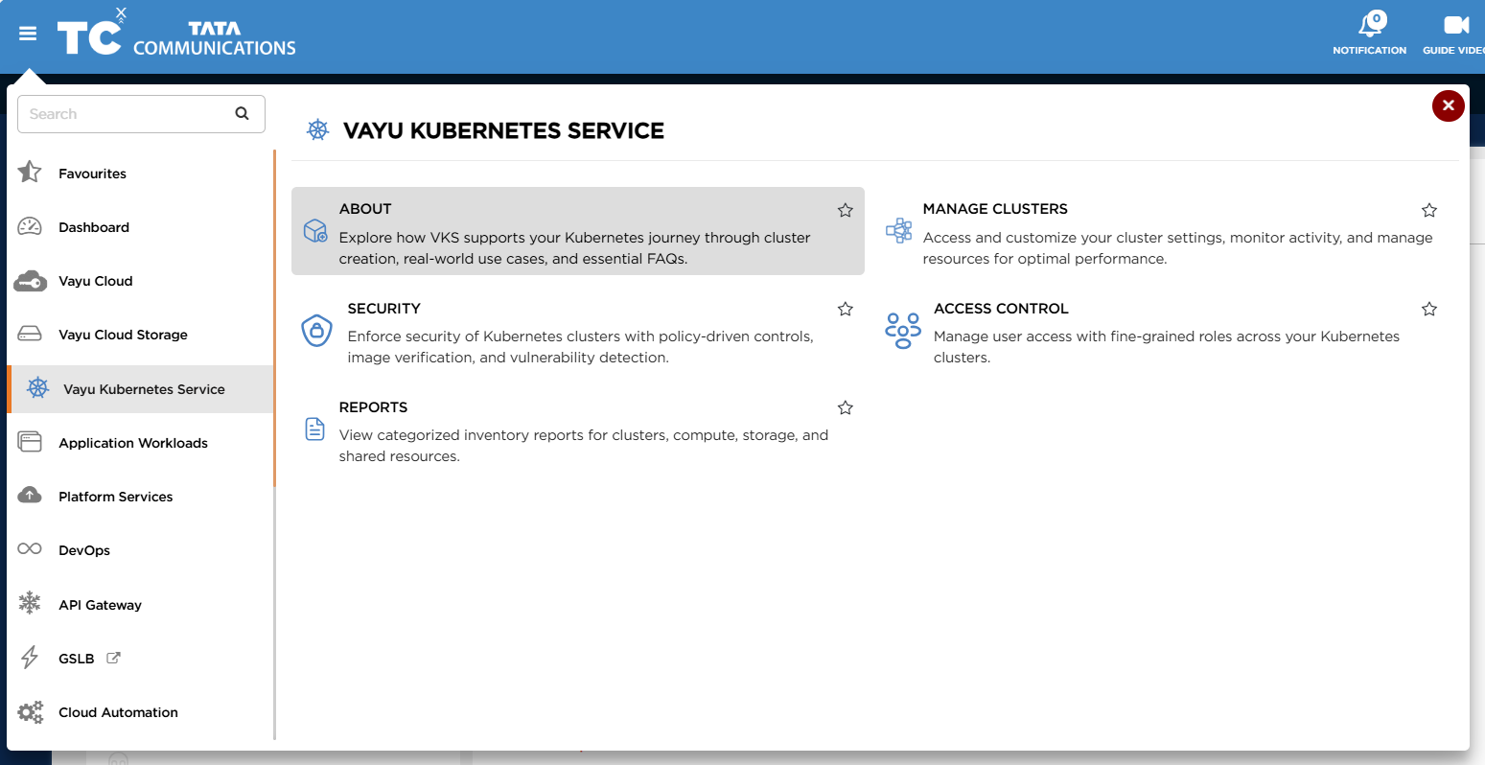1485x765 pixels.
Task: Go to Platform Services menu entry
Action: 116,497
